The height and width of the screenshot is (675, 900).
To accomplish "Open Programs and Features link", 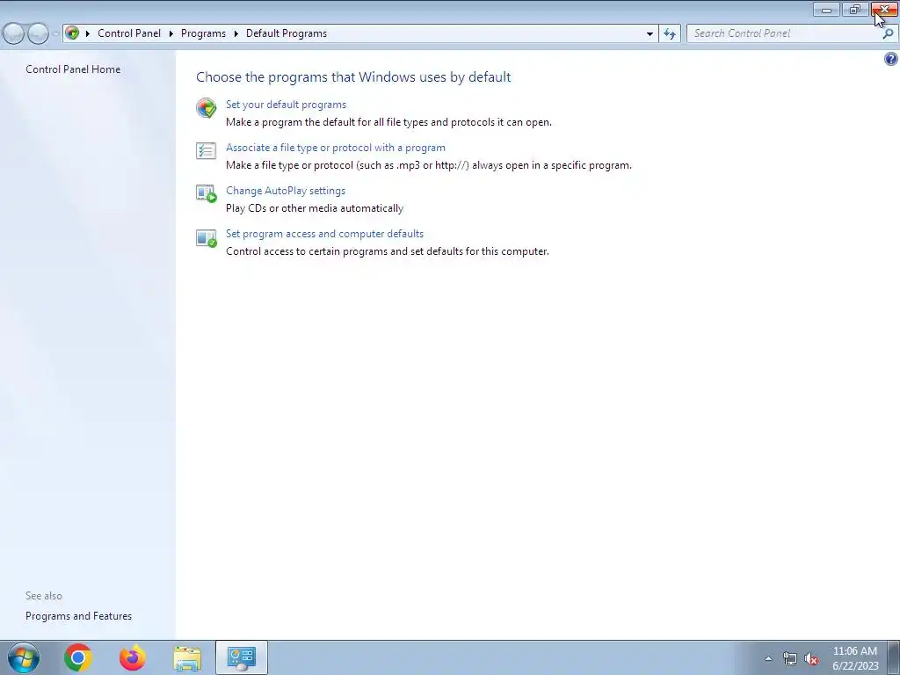I will coord(78,616).
